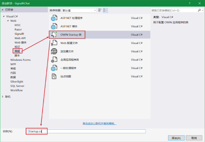
Task: Select the 全局应用程序类 template icon
Action: pos(54,60)
